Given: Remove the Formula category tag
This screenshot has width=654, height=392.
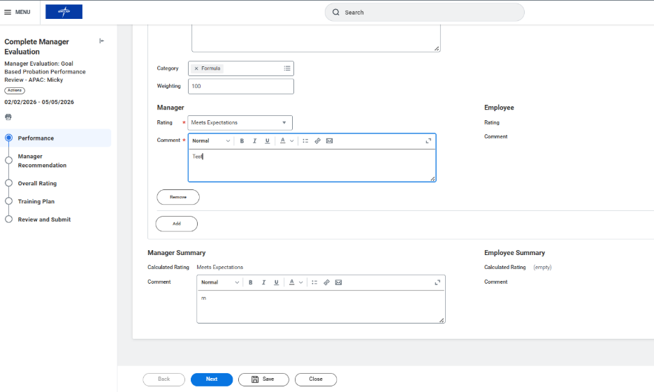Looking at the screenshot, I should point(196,68).
